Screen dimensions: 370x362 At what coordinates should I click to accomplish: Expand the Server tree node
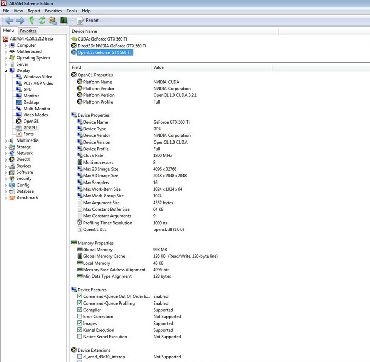(6, 64)
